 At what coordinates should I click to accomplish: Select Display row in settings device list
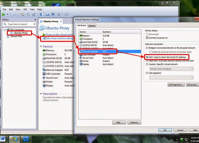tap(110, 64)
